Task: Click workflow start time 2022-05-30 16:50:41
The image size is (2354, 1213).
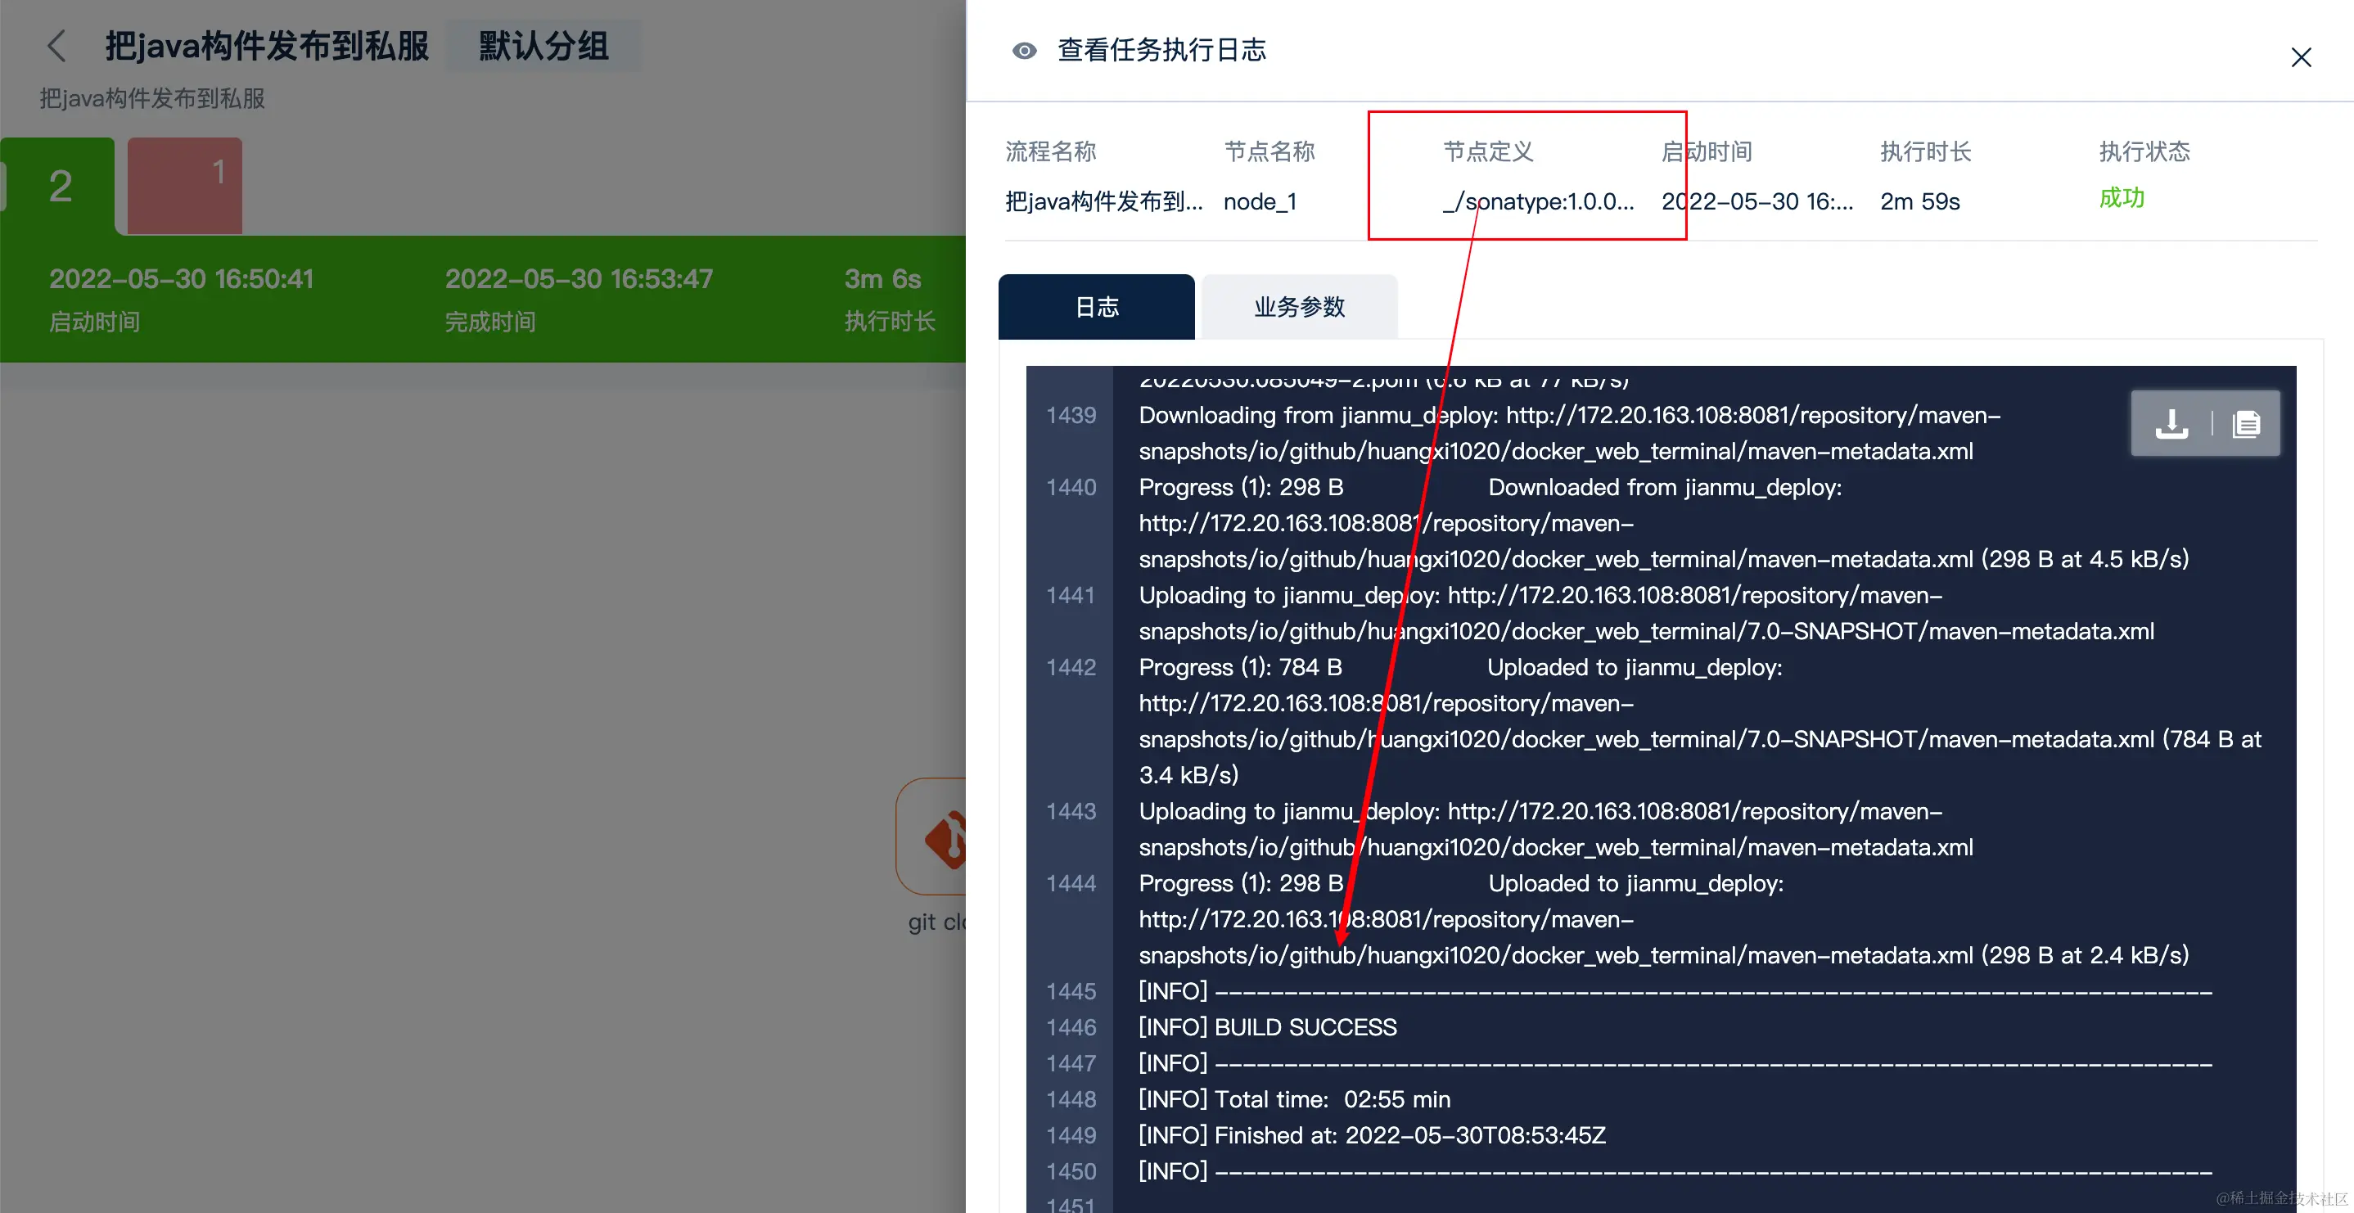Action: [181, 279]
